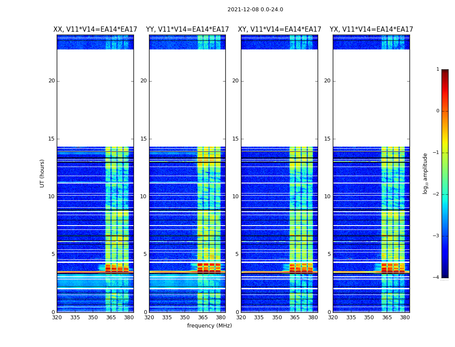
Task: Click the frequency (MHz) axis label
Action: pos(209,326)
